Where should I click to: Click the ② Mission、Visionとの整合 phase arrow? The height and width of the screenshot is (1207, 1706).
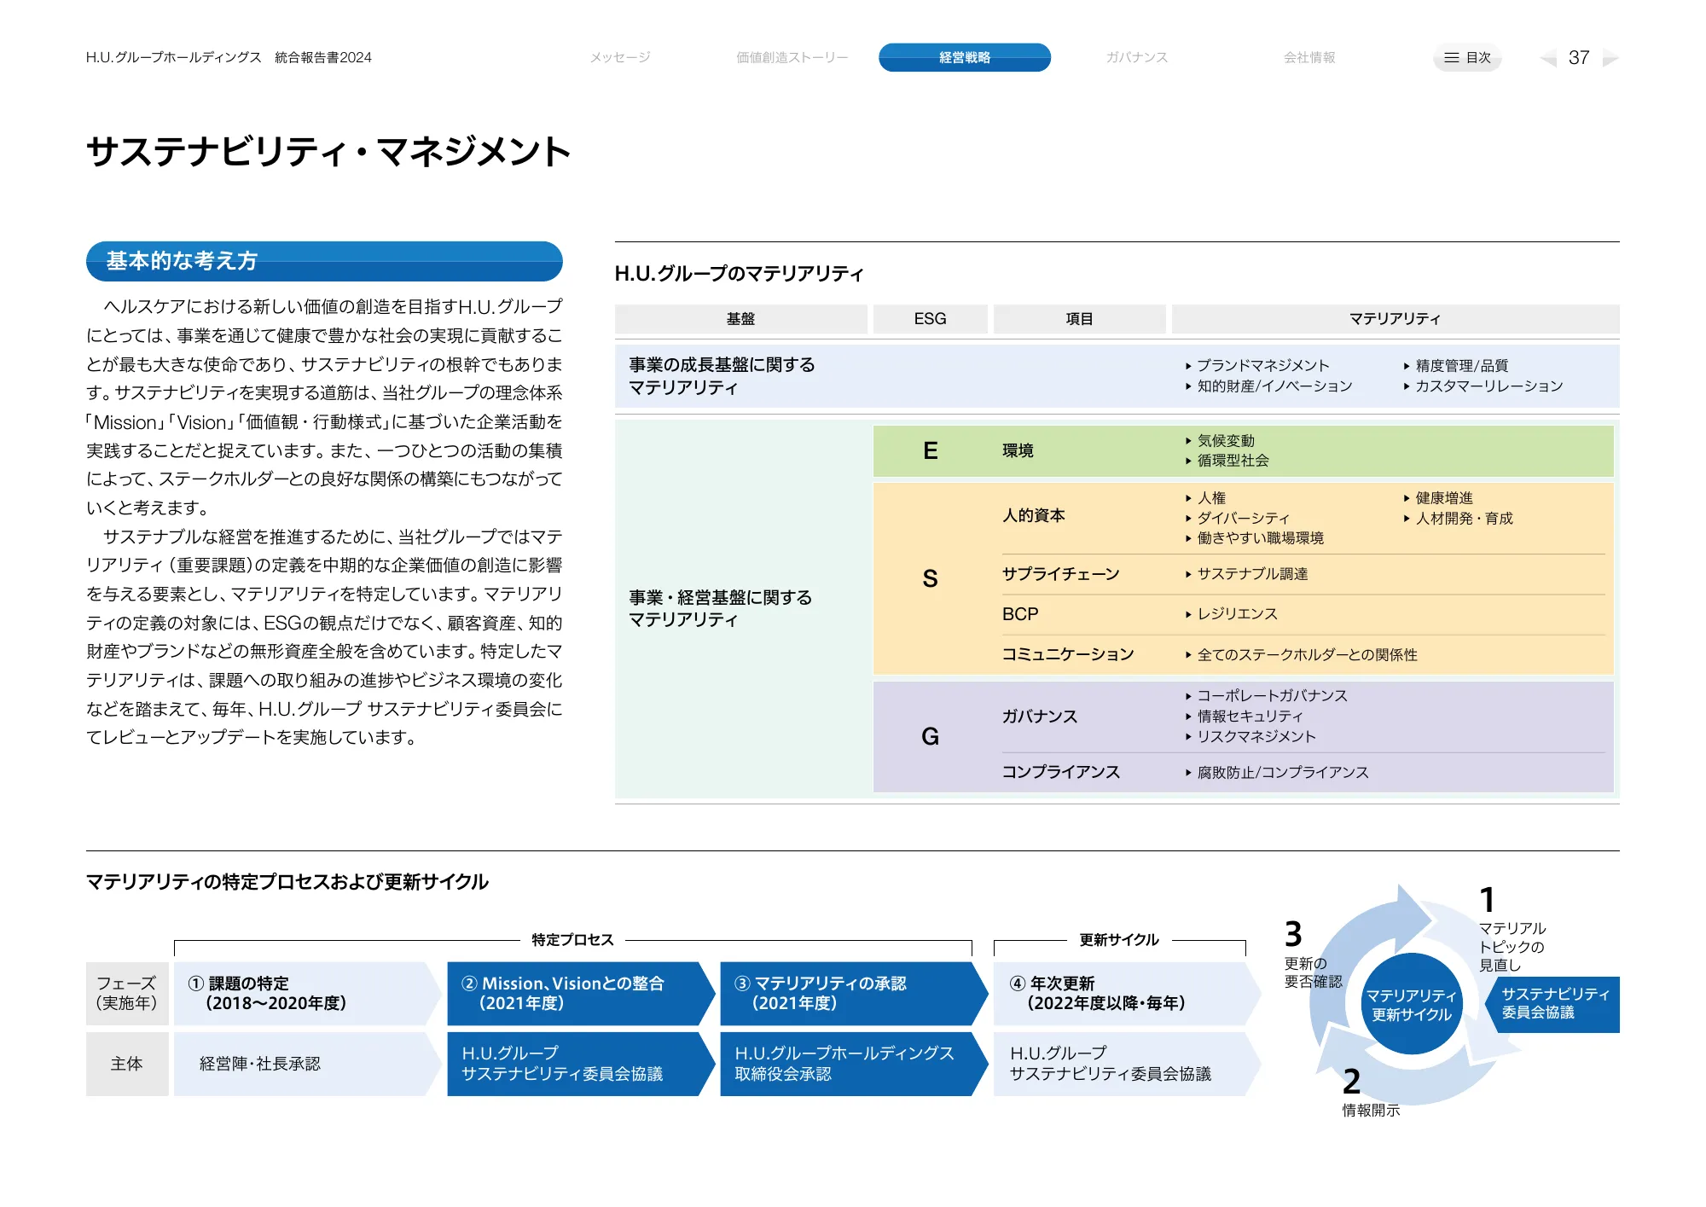tap(580, 994)
